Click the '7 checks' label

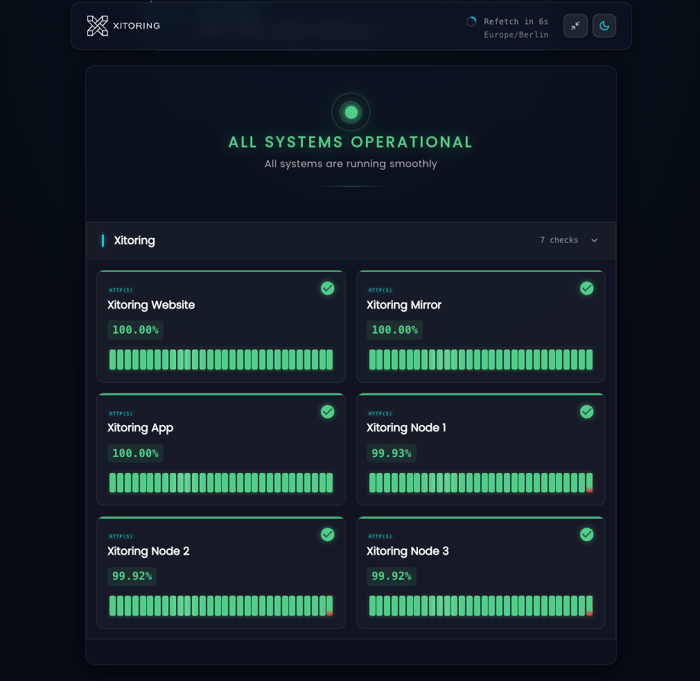coord(559,240)
